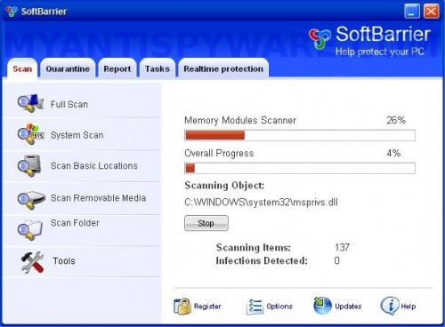Click the Updates label
Screen dimensions: 445x327
coord(348,307)
